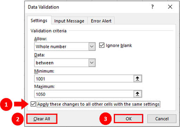This screenshot has height=127, width=180.
Task: Click the Minimum range selector arrow icon
Action: [x=137, y=78]
